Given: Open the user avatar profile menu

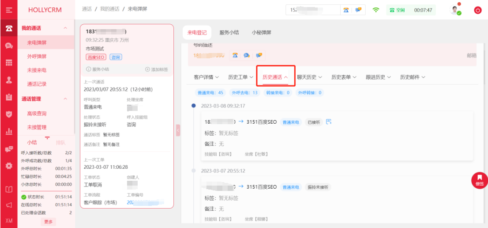Looking at the screenshot, I should (x=455, y=10).
